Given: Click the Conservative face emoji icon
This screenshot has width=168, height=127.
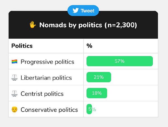Looking at the screenshot, I should pyautogui.click(x=14, y=109).
